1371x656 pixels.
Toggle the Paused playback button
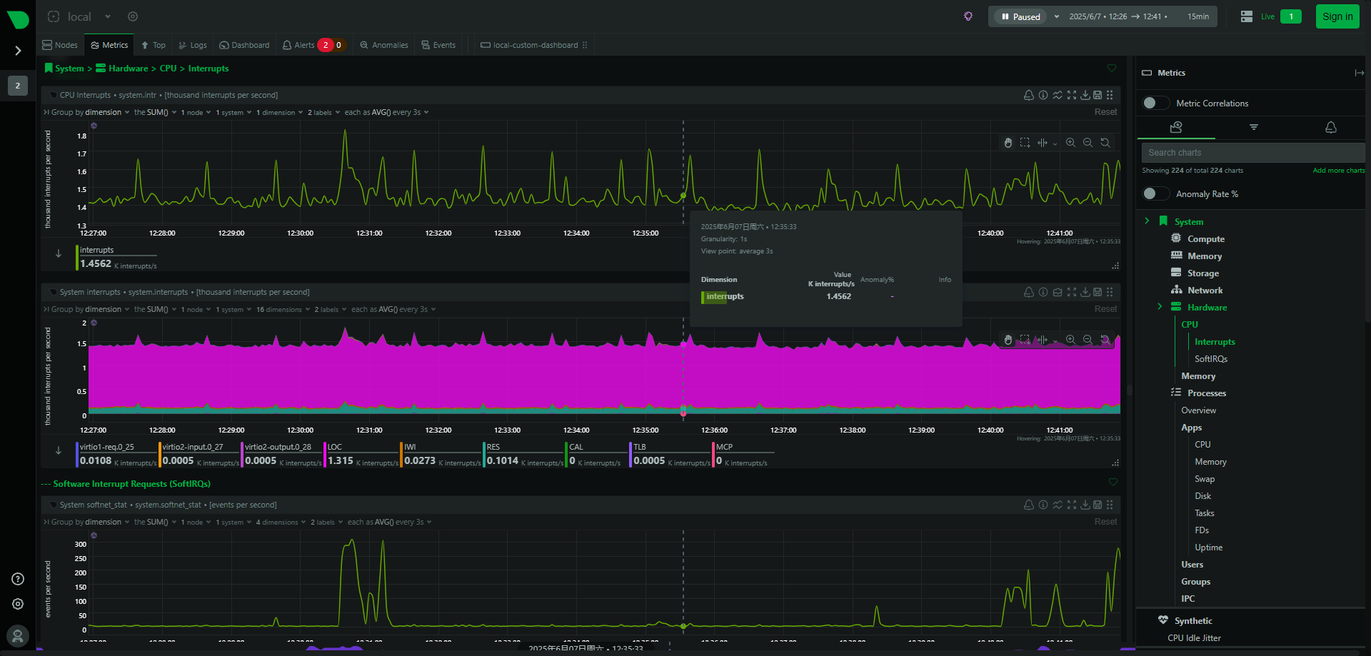point(1020,16)
